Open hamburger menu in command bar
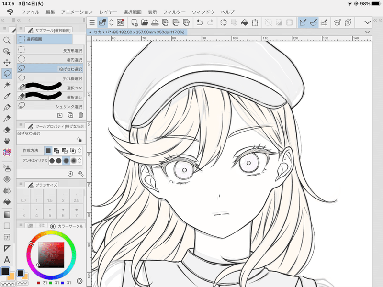This screenshot has width=383, height=287. tap(92, 22)
